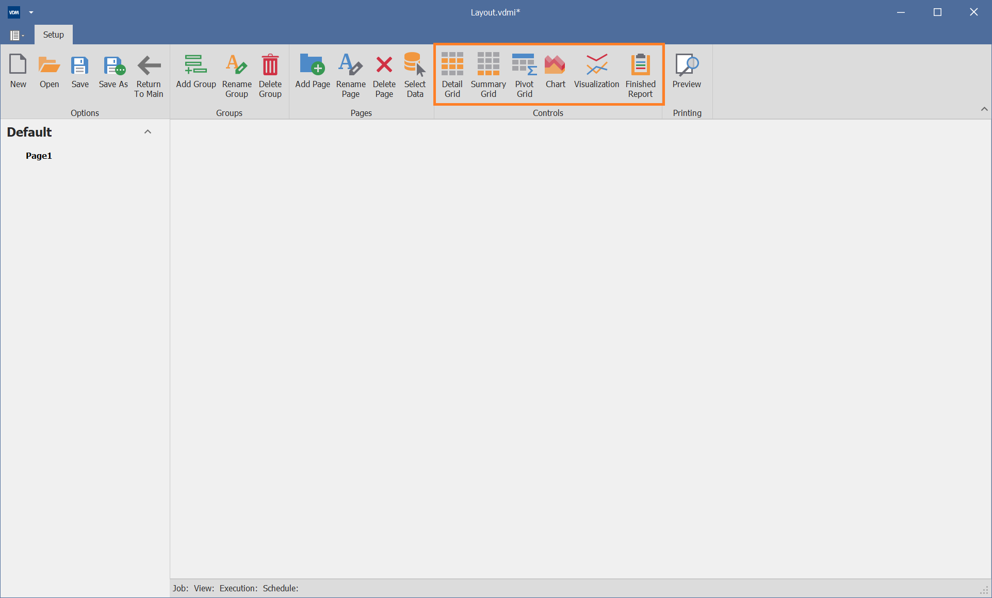Click the VDM application icon in title bar

[14, 12]
